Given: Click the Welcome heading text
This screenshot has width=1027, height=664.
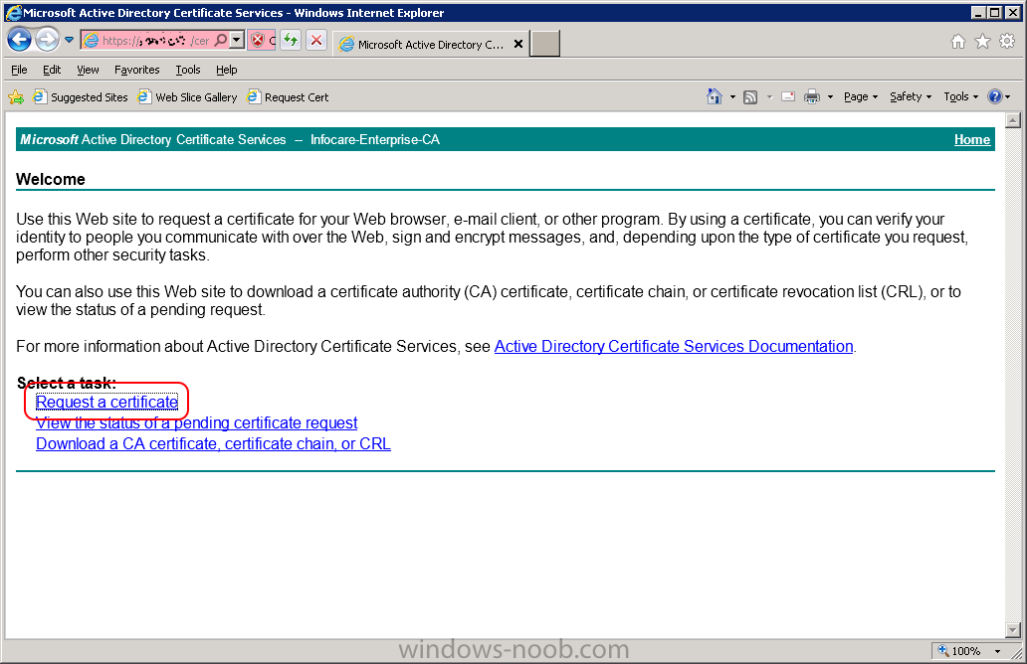Looking at the screenshot, I should point(51,179).
